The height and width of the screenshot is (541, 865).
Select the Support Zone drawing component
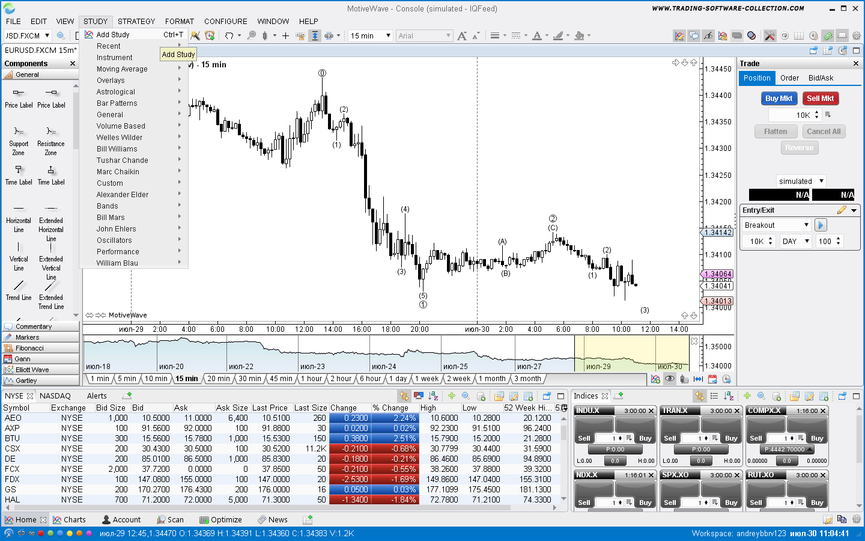[x=19, y=139]
